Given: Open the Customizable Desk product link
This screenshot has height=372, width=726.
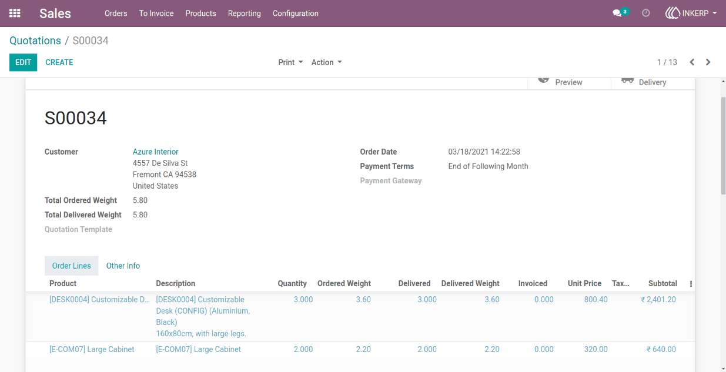Looking at the screenshot, I should pyautogui.click(x=100, y=299).
